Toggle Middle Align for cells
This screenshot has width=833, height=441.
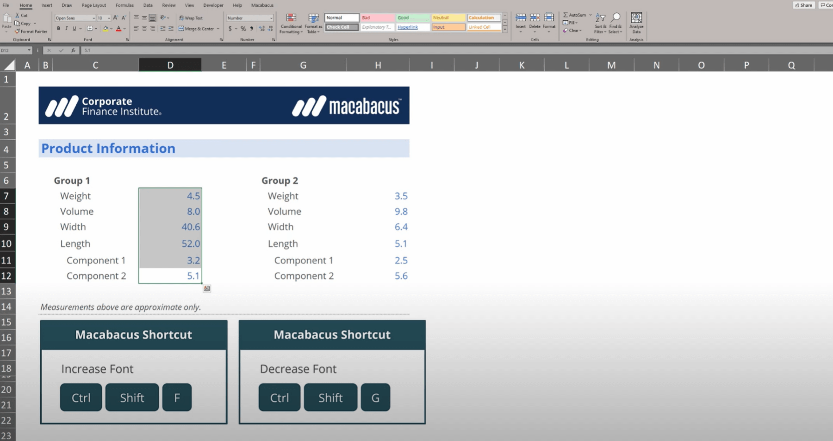pyautogui.click(x=144, y=18)
